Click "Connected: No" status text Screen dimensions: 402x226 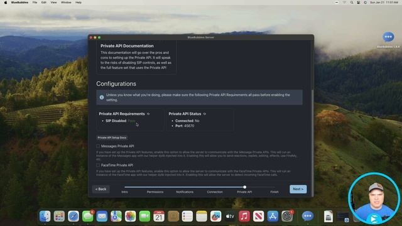coord(187,121)
